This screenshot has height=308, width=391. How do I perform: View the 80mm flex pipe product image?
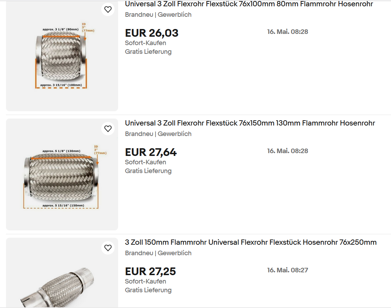pyautogui.click(x=62, y=56)
